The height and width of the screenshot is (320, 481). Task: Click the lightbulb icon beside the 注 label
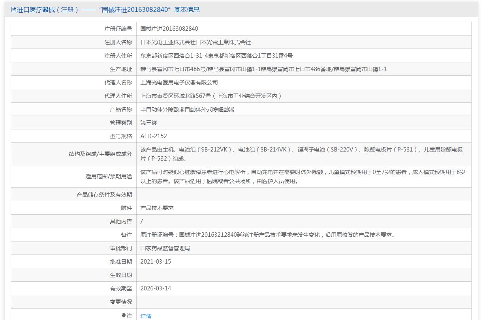(x=124, y=316)
